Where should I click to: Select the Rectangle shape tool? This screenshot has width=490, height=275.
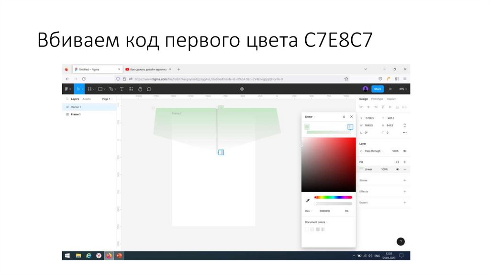(101, 89)
